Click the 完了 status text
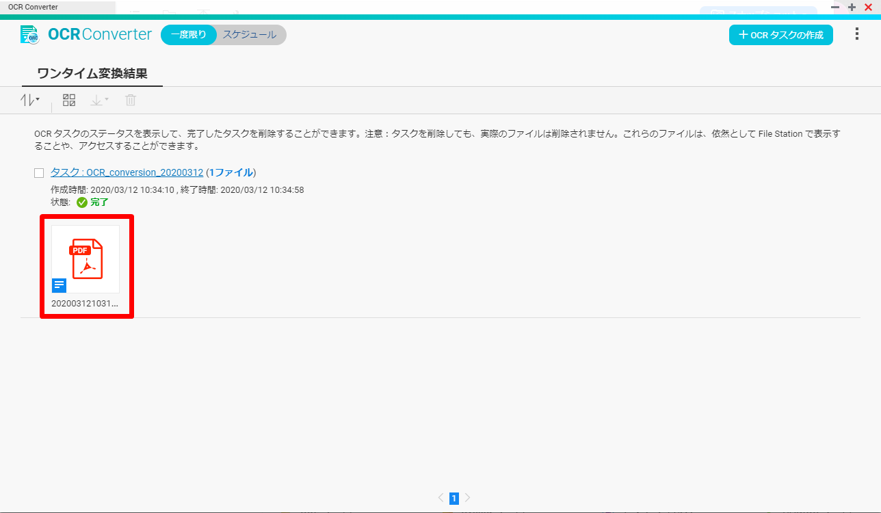Image resolution: width=881 pixels, height=513 pixels. (x=100, y=202)
